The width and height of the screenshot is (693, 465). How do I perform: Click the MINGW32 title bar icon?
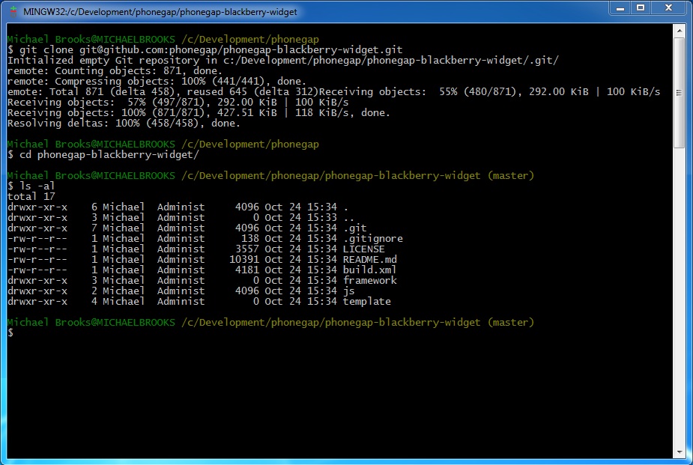13,11
